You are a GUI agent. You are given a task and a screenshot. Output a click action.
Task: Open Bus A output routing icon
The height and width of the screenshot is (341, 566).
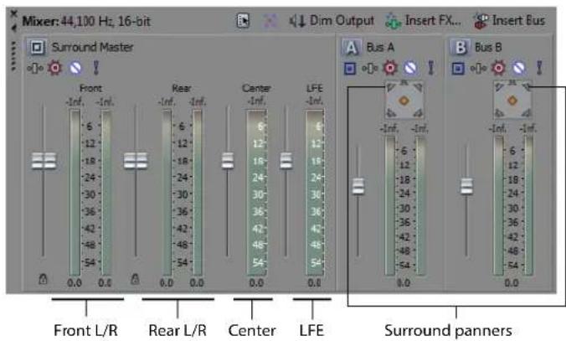point(350,68)
